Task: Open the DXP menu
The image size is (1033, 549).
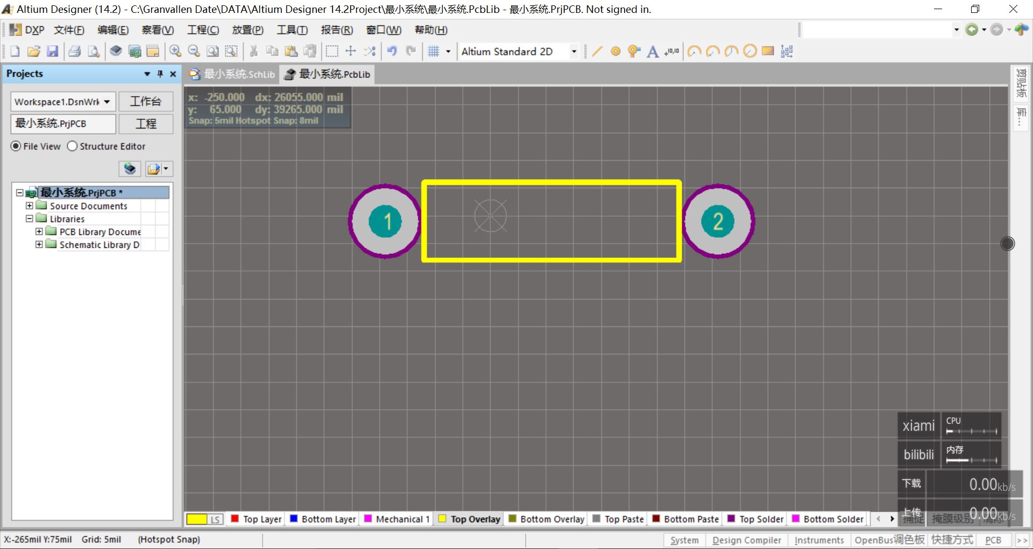Action: coord(27,30)
